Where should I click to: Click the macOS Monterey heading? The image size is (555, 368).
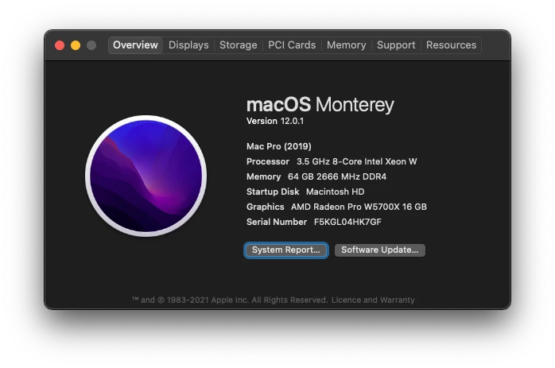[320, 105]
